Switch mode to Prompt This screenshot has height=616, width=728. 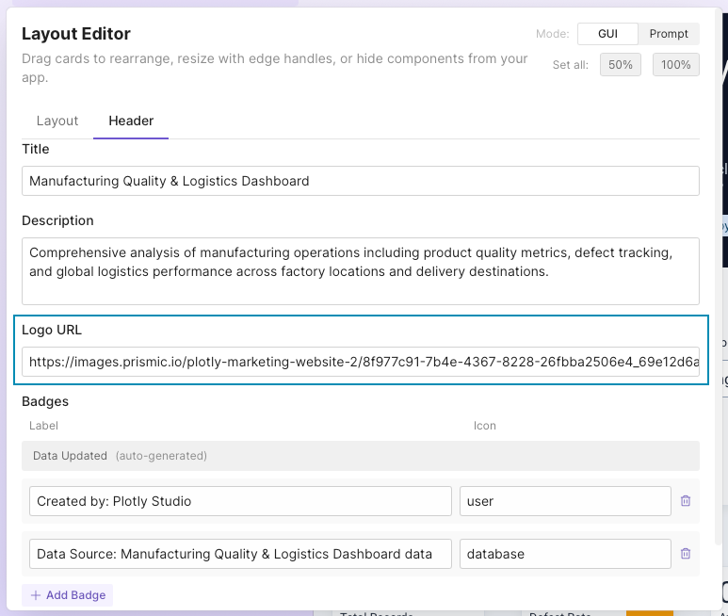[669, 34]
